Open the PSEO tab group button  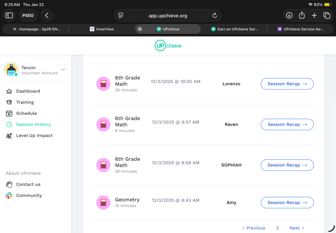tap(28, 15)
